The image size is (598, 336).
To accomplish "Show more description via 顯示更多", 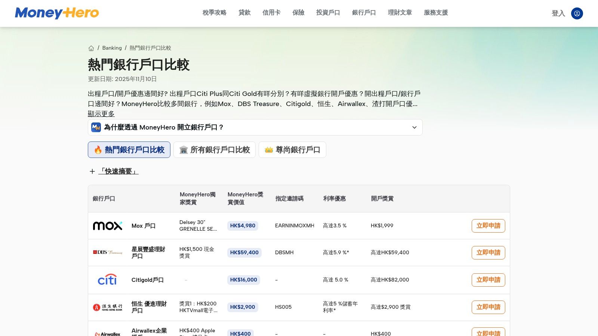I will 101,113.
